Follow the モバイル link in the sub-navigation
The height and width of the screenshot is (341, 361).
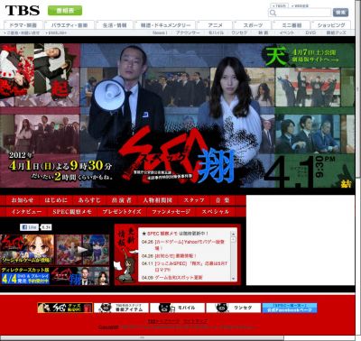pyautogui.click(x=216, y=32)
